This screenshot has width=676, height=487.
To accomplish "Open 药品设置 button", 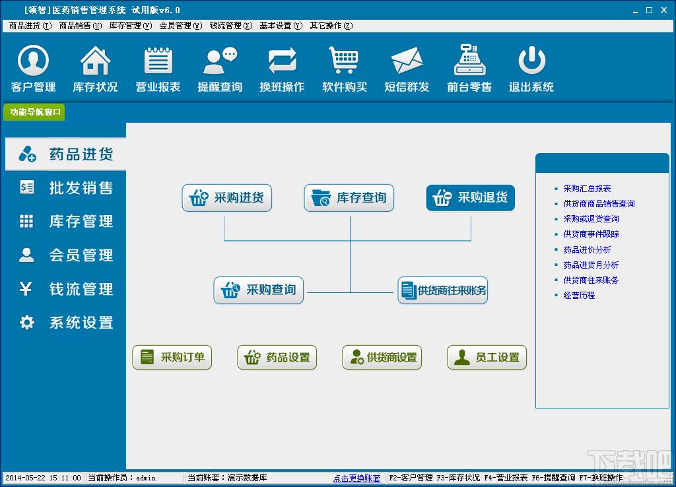I will [277, 357].
